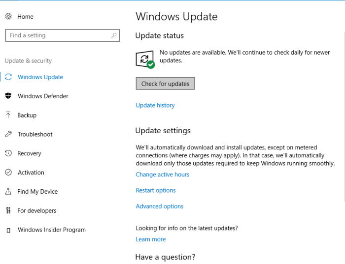Focus the Find a setting search box
345x264 pixels.
tap(63, 35)
